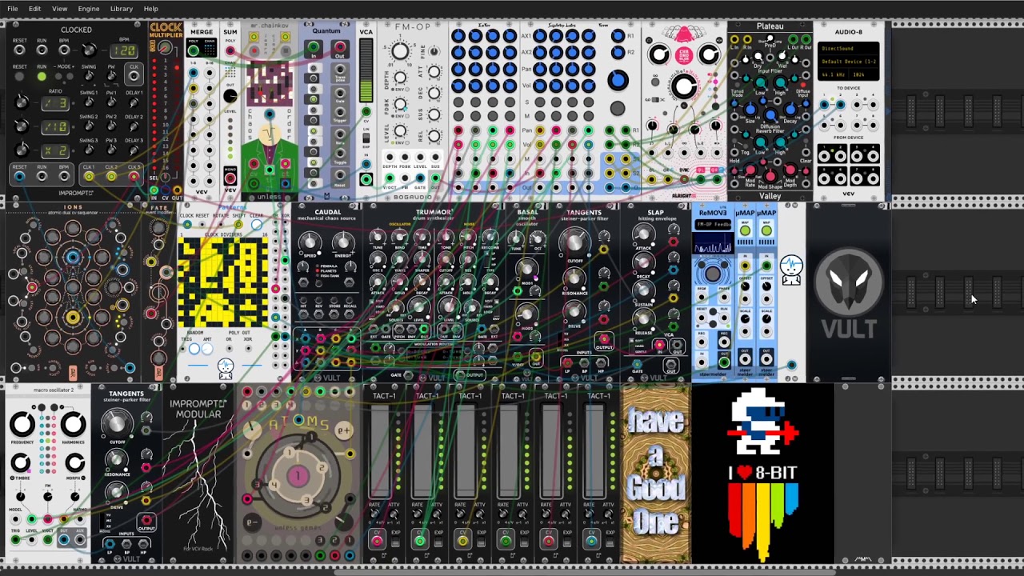This screenshot has height=576, width=1024.
Task: Toggle the lit green RUN button on Clocked
Action: click(42, 77)
